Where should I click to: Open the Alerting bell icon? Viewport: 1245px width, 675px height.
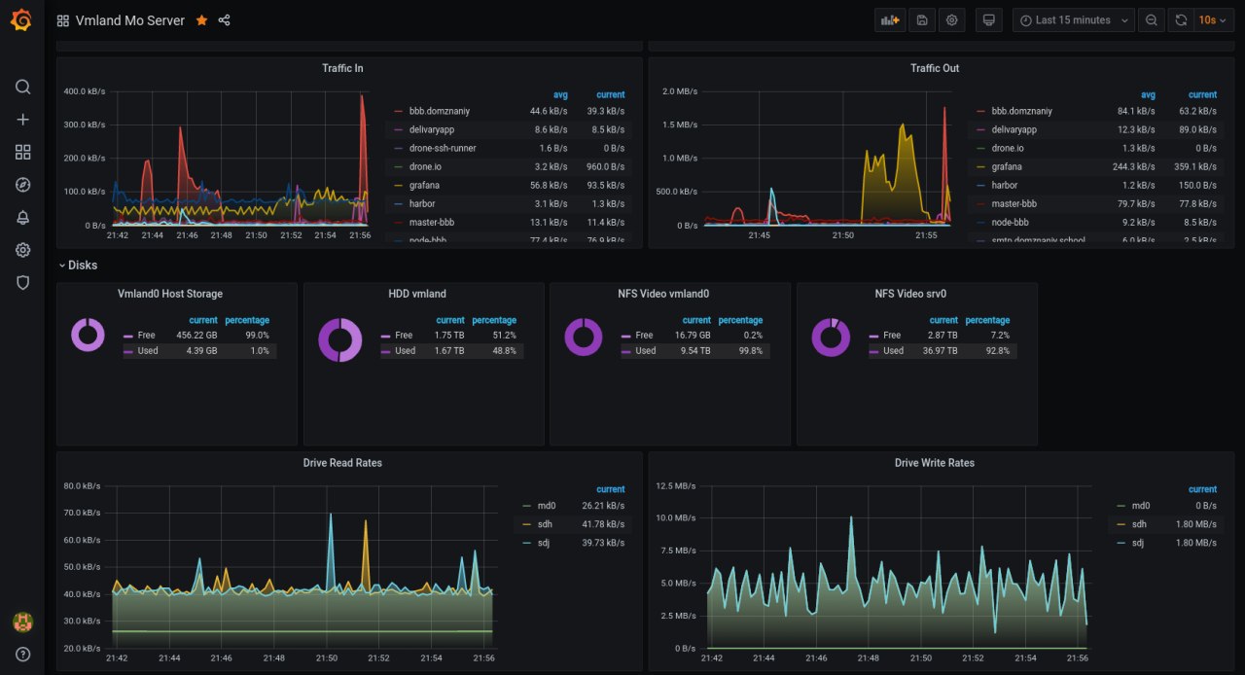(22, 217)
